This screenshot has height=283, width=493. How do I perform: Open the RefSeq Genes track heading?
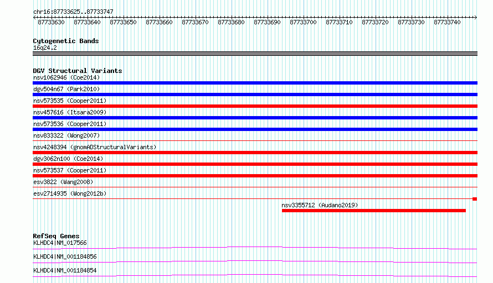point(57,236)
